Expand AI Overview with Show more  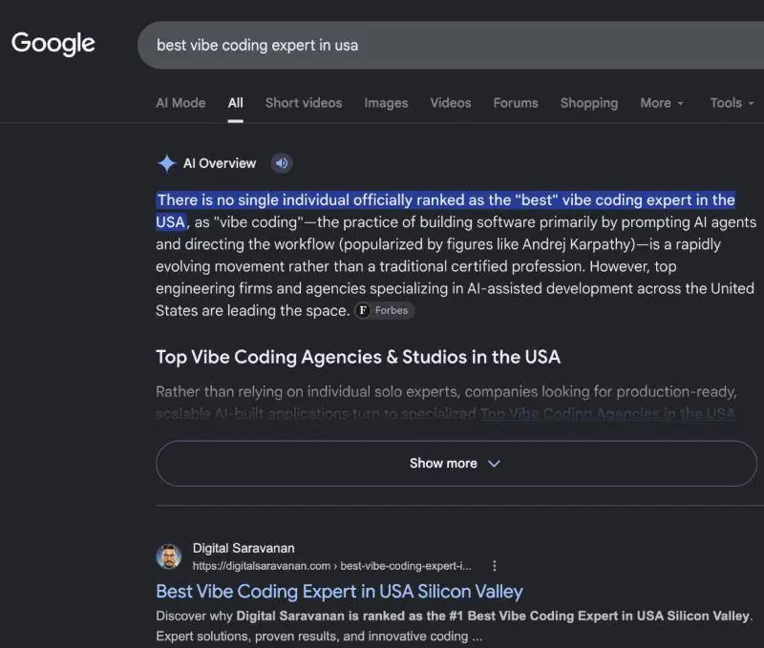(456, 464)
